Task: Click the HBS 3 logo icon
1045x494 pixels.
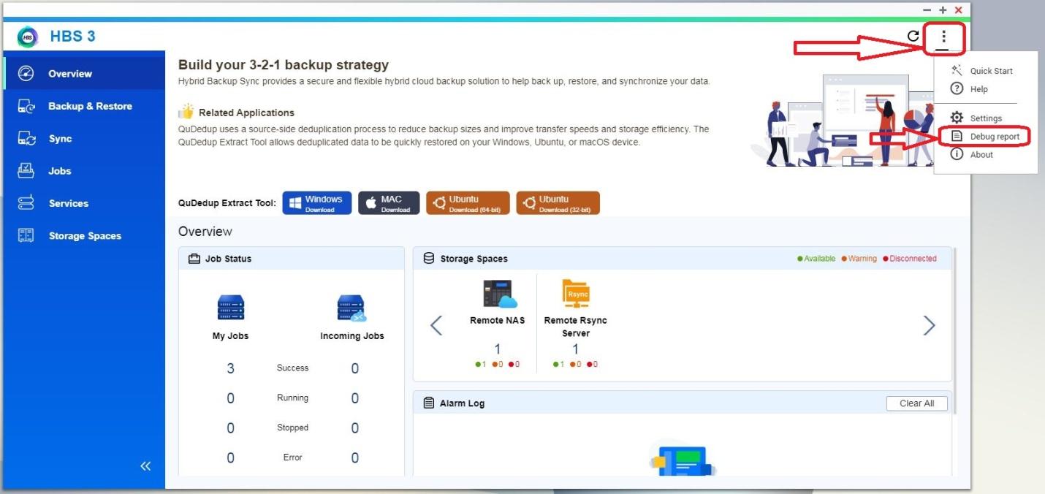Action: pos(28,37)
